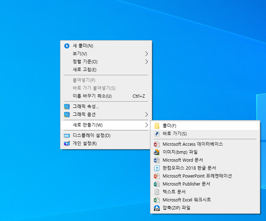Click the 한컴오피스 2018 한글 문서 icon

[x=156, y=168]
